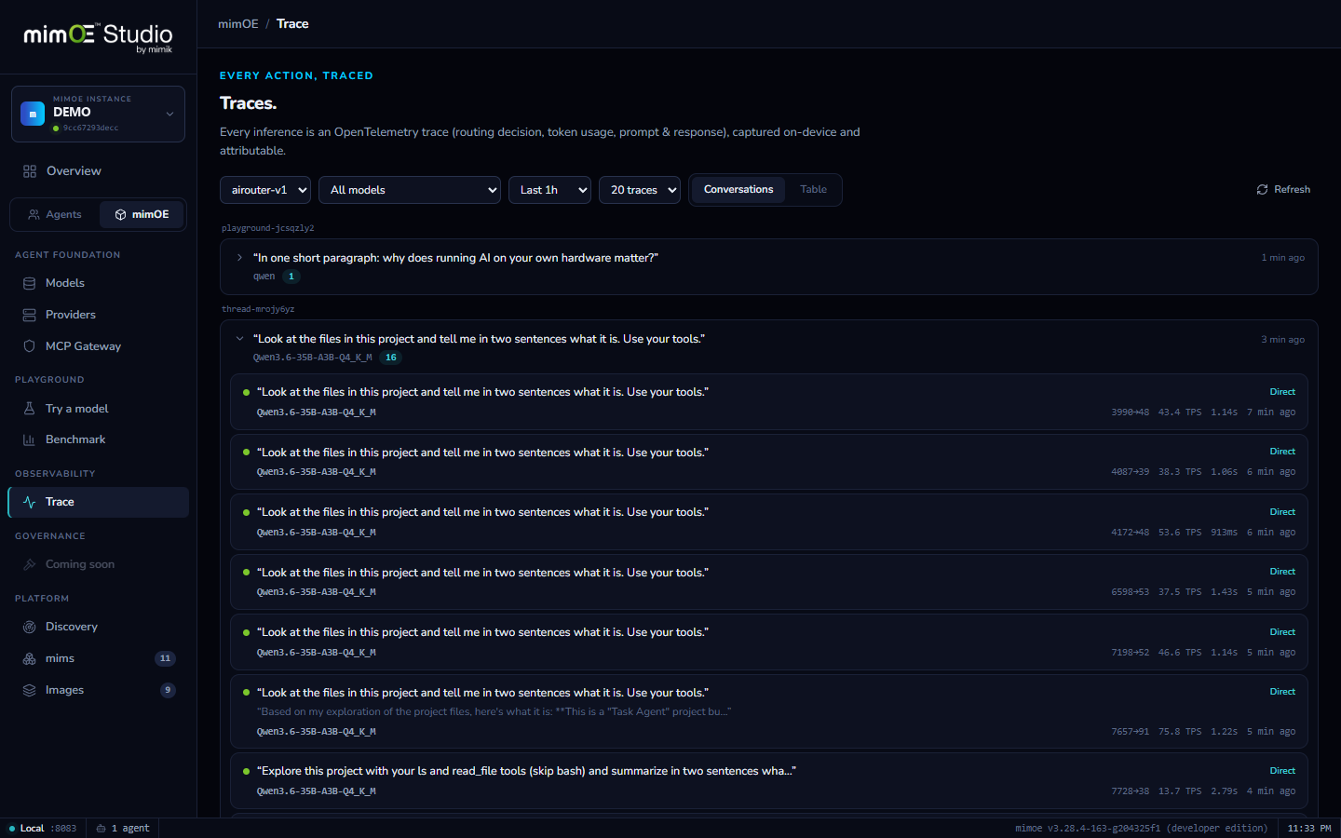Open Try a model playground
The image size is (1341, 838).
[x=98, y=409]
